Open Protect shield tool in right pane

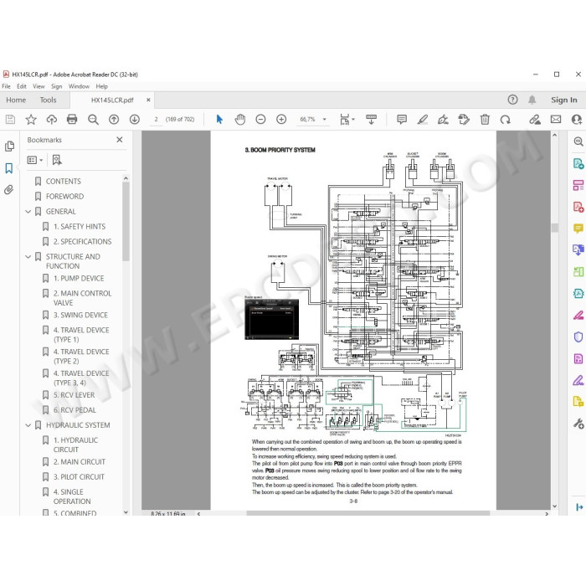(578, 337)
